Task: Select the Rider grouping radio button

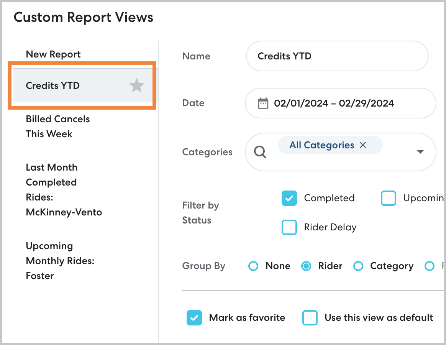Action: [x=306, y=266]
